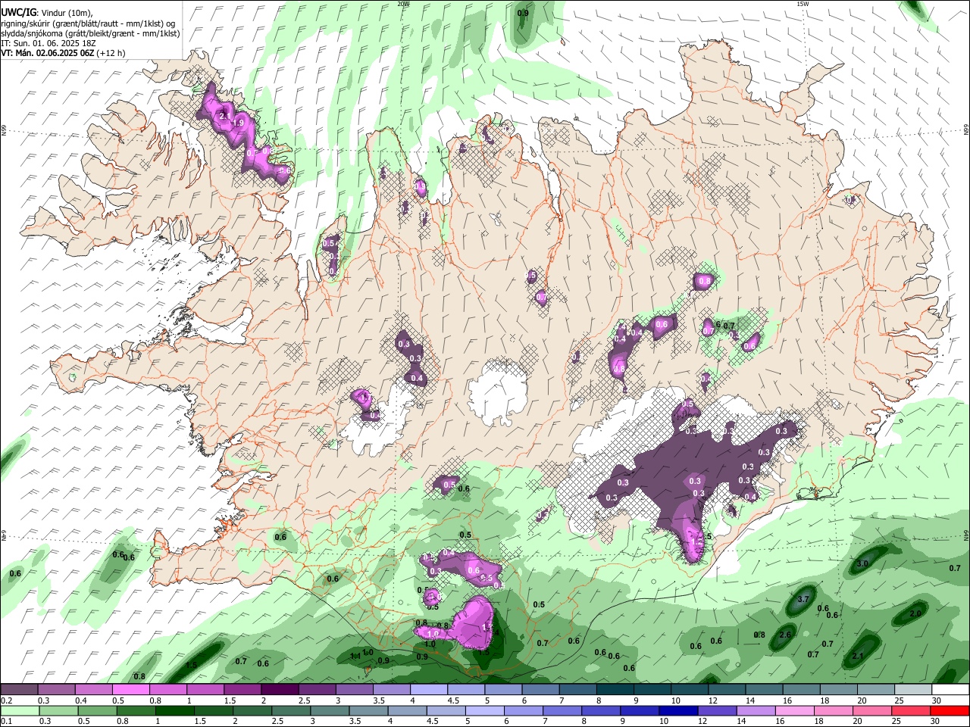This screenshot has width=970, height=727.
Task: Pick the palest green swatch starting at 0.1
Action: (20, 710)
